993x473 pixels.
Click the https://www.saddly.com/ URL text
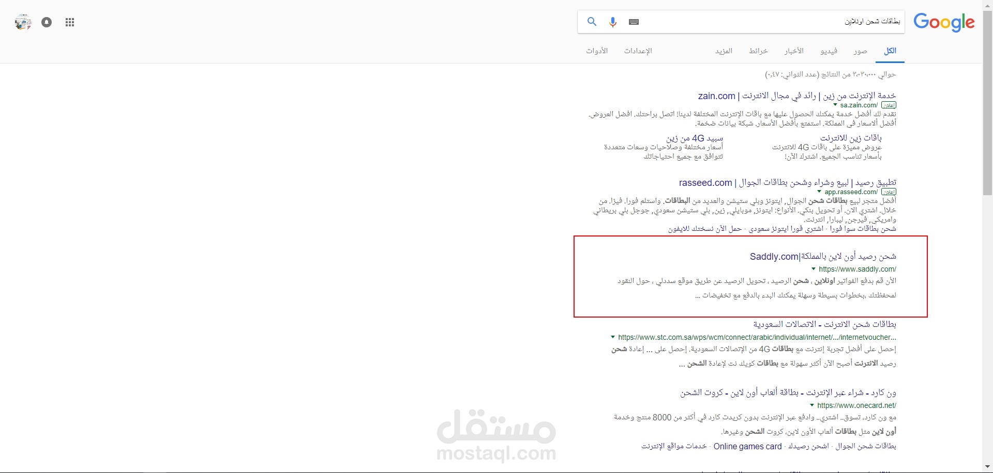click(857, 269)
